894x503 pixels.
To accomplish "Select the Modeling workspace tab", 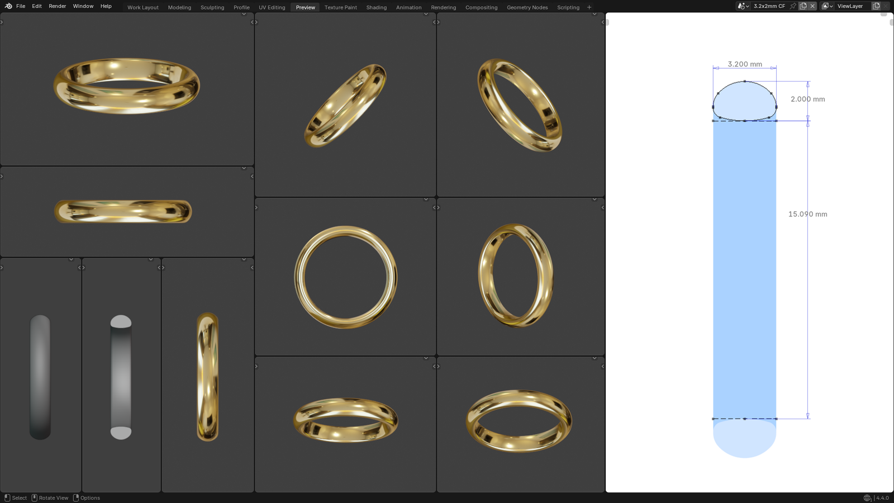I will click(x=179, y=7).
